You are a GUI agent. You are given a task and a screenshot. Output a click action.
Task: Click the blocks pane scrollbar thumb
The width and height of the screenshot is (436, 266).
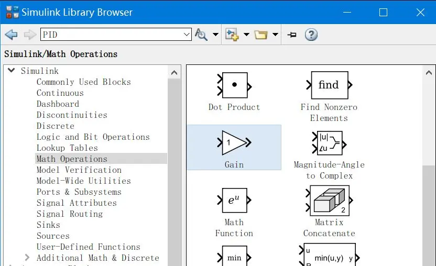coord(429,215)
